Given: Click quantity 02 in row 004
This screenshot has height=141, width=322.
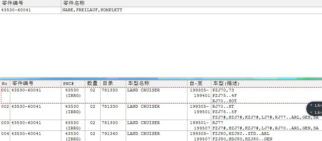Looking at the screenshot, I should (93, 134).
